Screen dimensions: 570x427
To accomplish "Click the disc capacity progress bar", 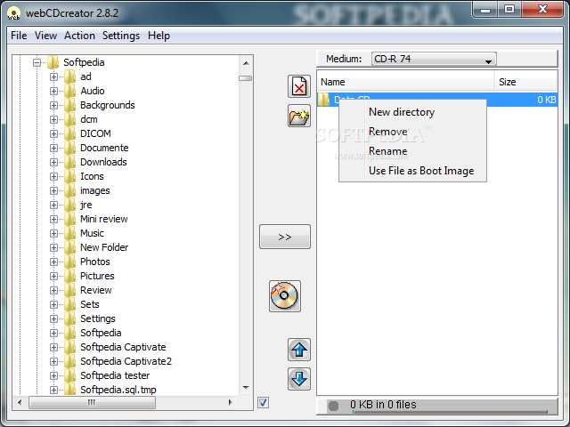I will pyautogui.click(x=449, y=412).
